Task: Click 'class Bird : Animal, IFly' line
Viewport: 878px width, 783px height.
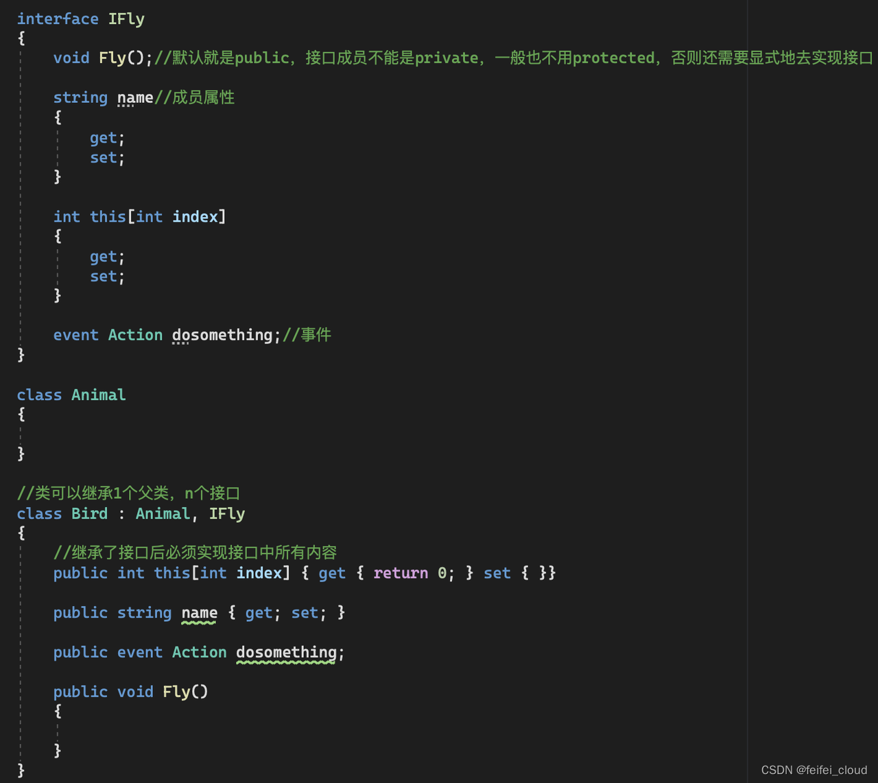Action: click(x=131, y=514)
